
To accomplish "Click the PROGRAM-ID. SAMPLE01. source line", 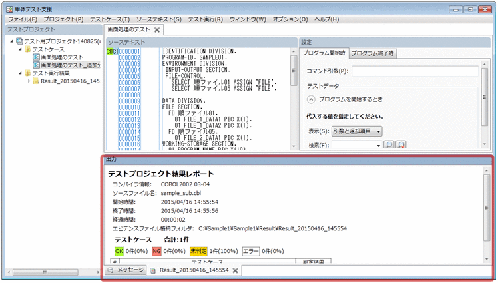I will tap(194, 57).
